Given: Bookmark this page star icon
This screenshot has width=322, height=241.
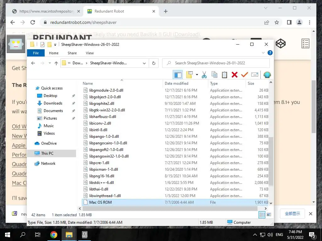Looking at the screenshot, I should pos(277,22).
